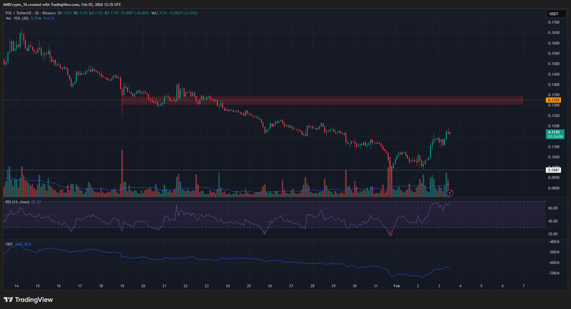
Task: Click date 25 on the time axis
Action: coord(249,286)
